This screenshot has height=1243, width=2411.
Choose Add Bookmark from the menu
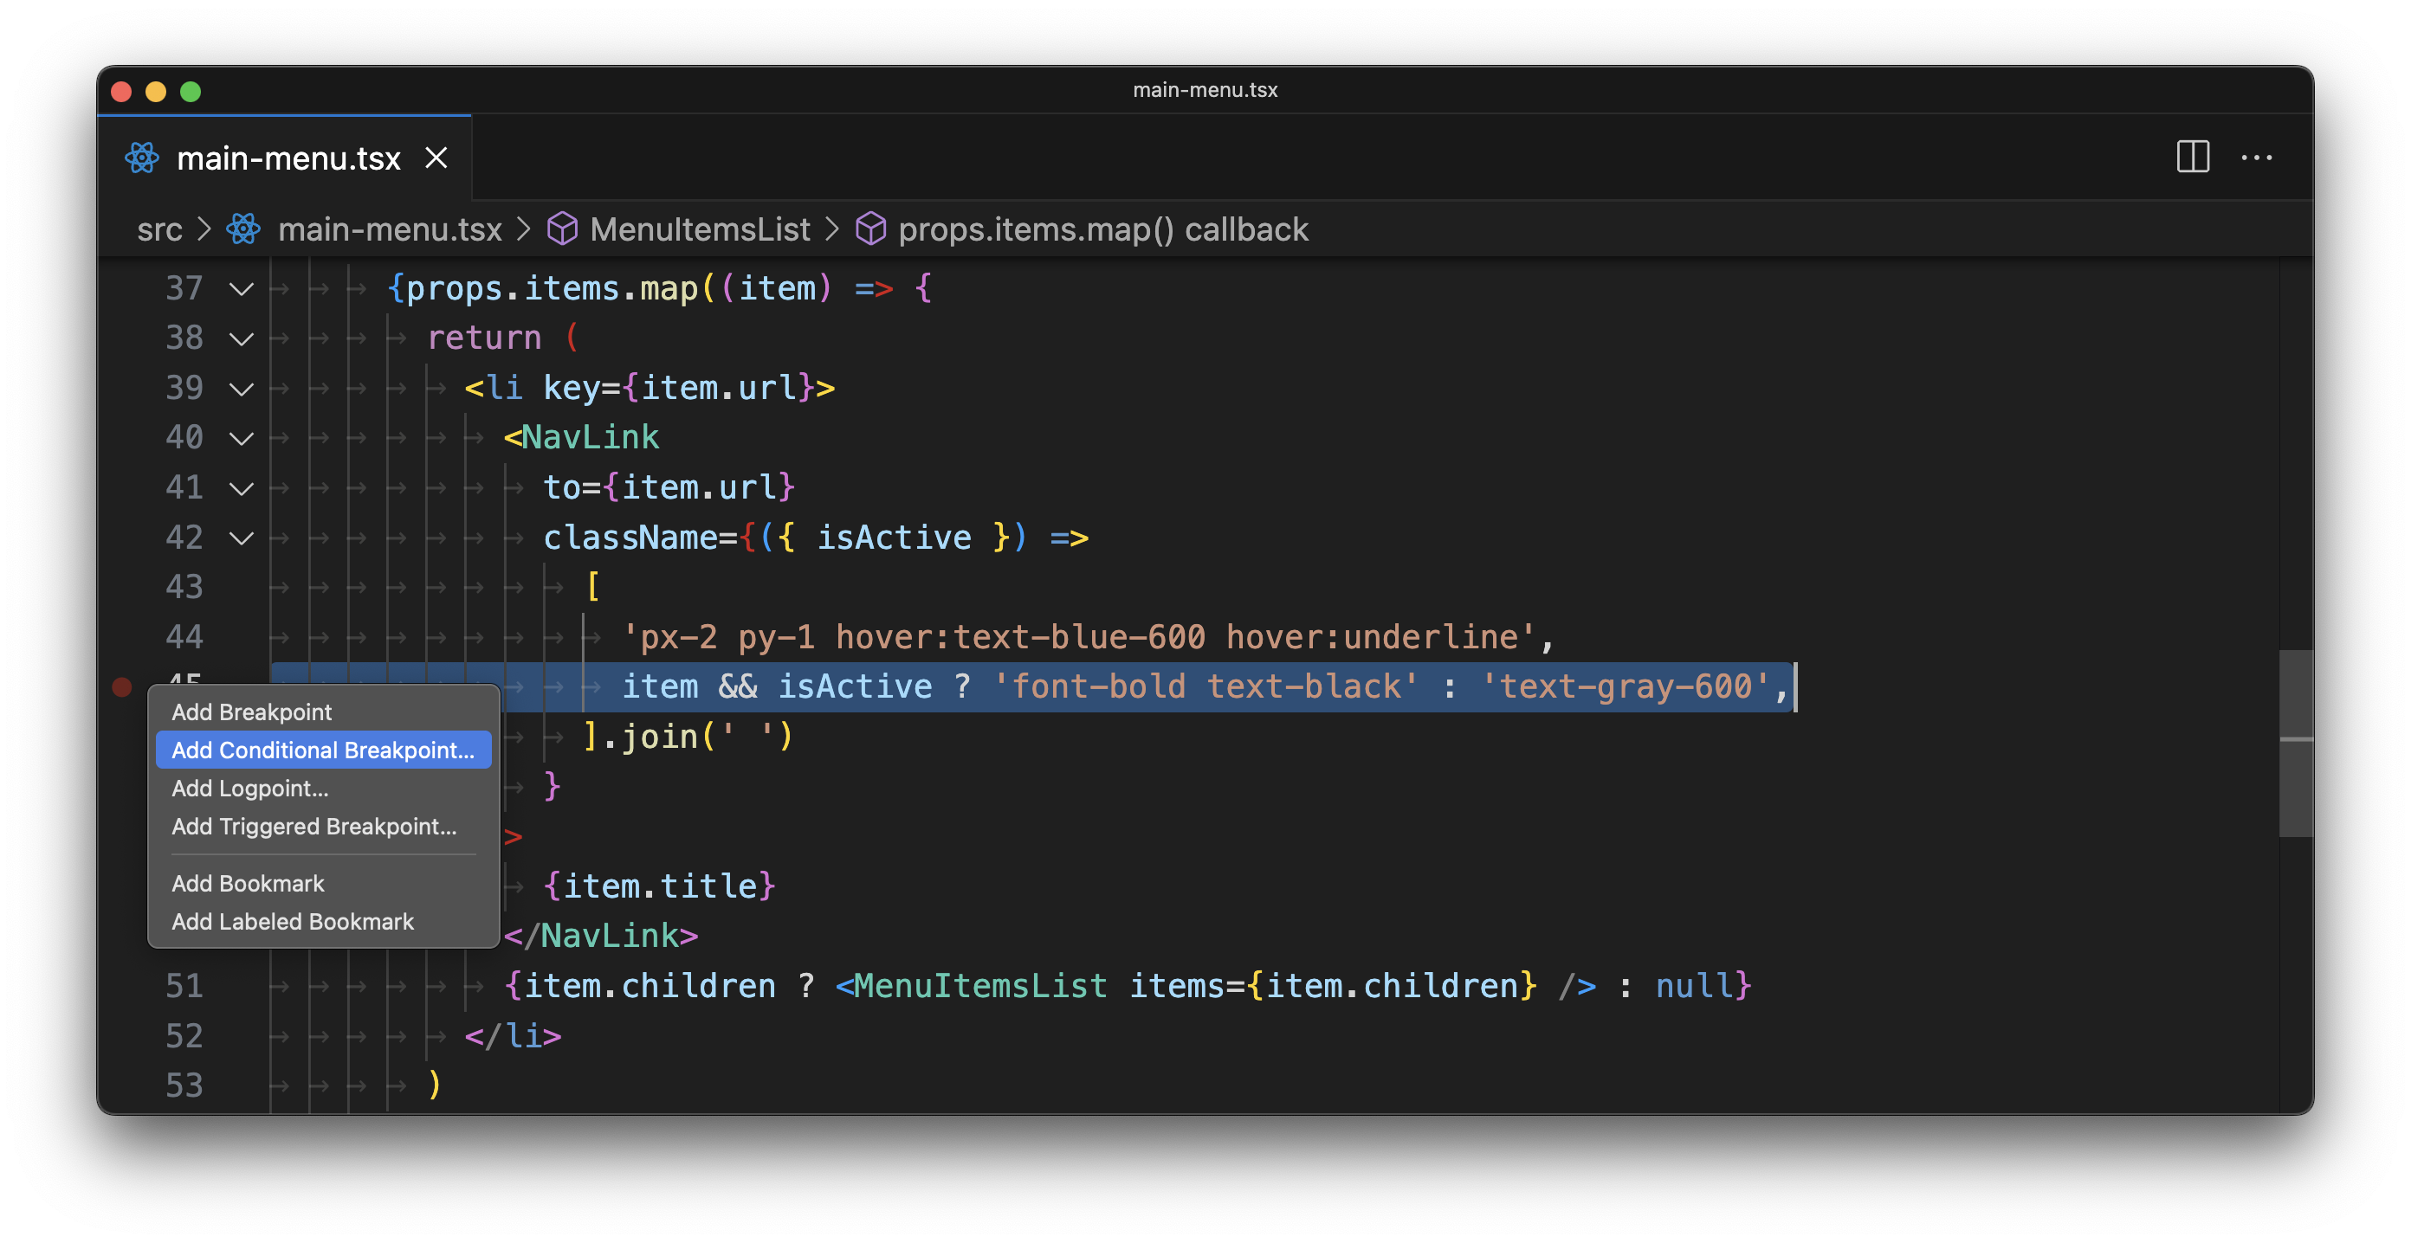pos(324,884)
